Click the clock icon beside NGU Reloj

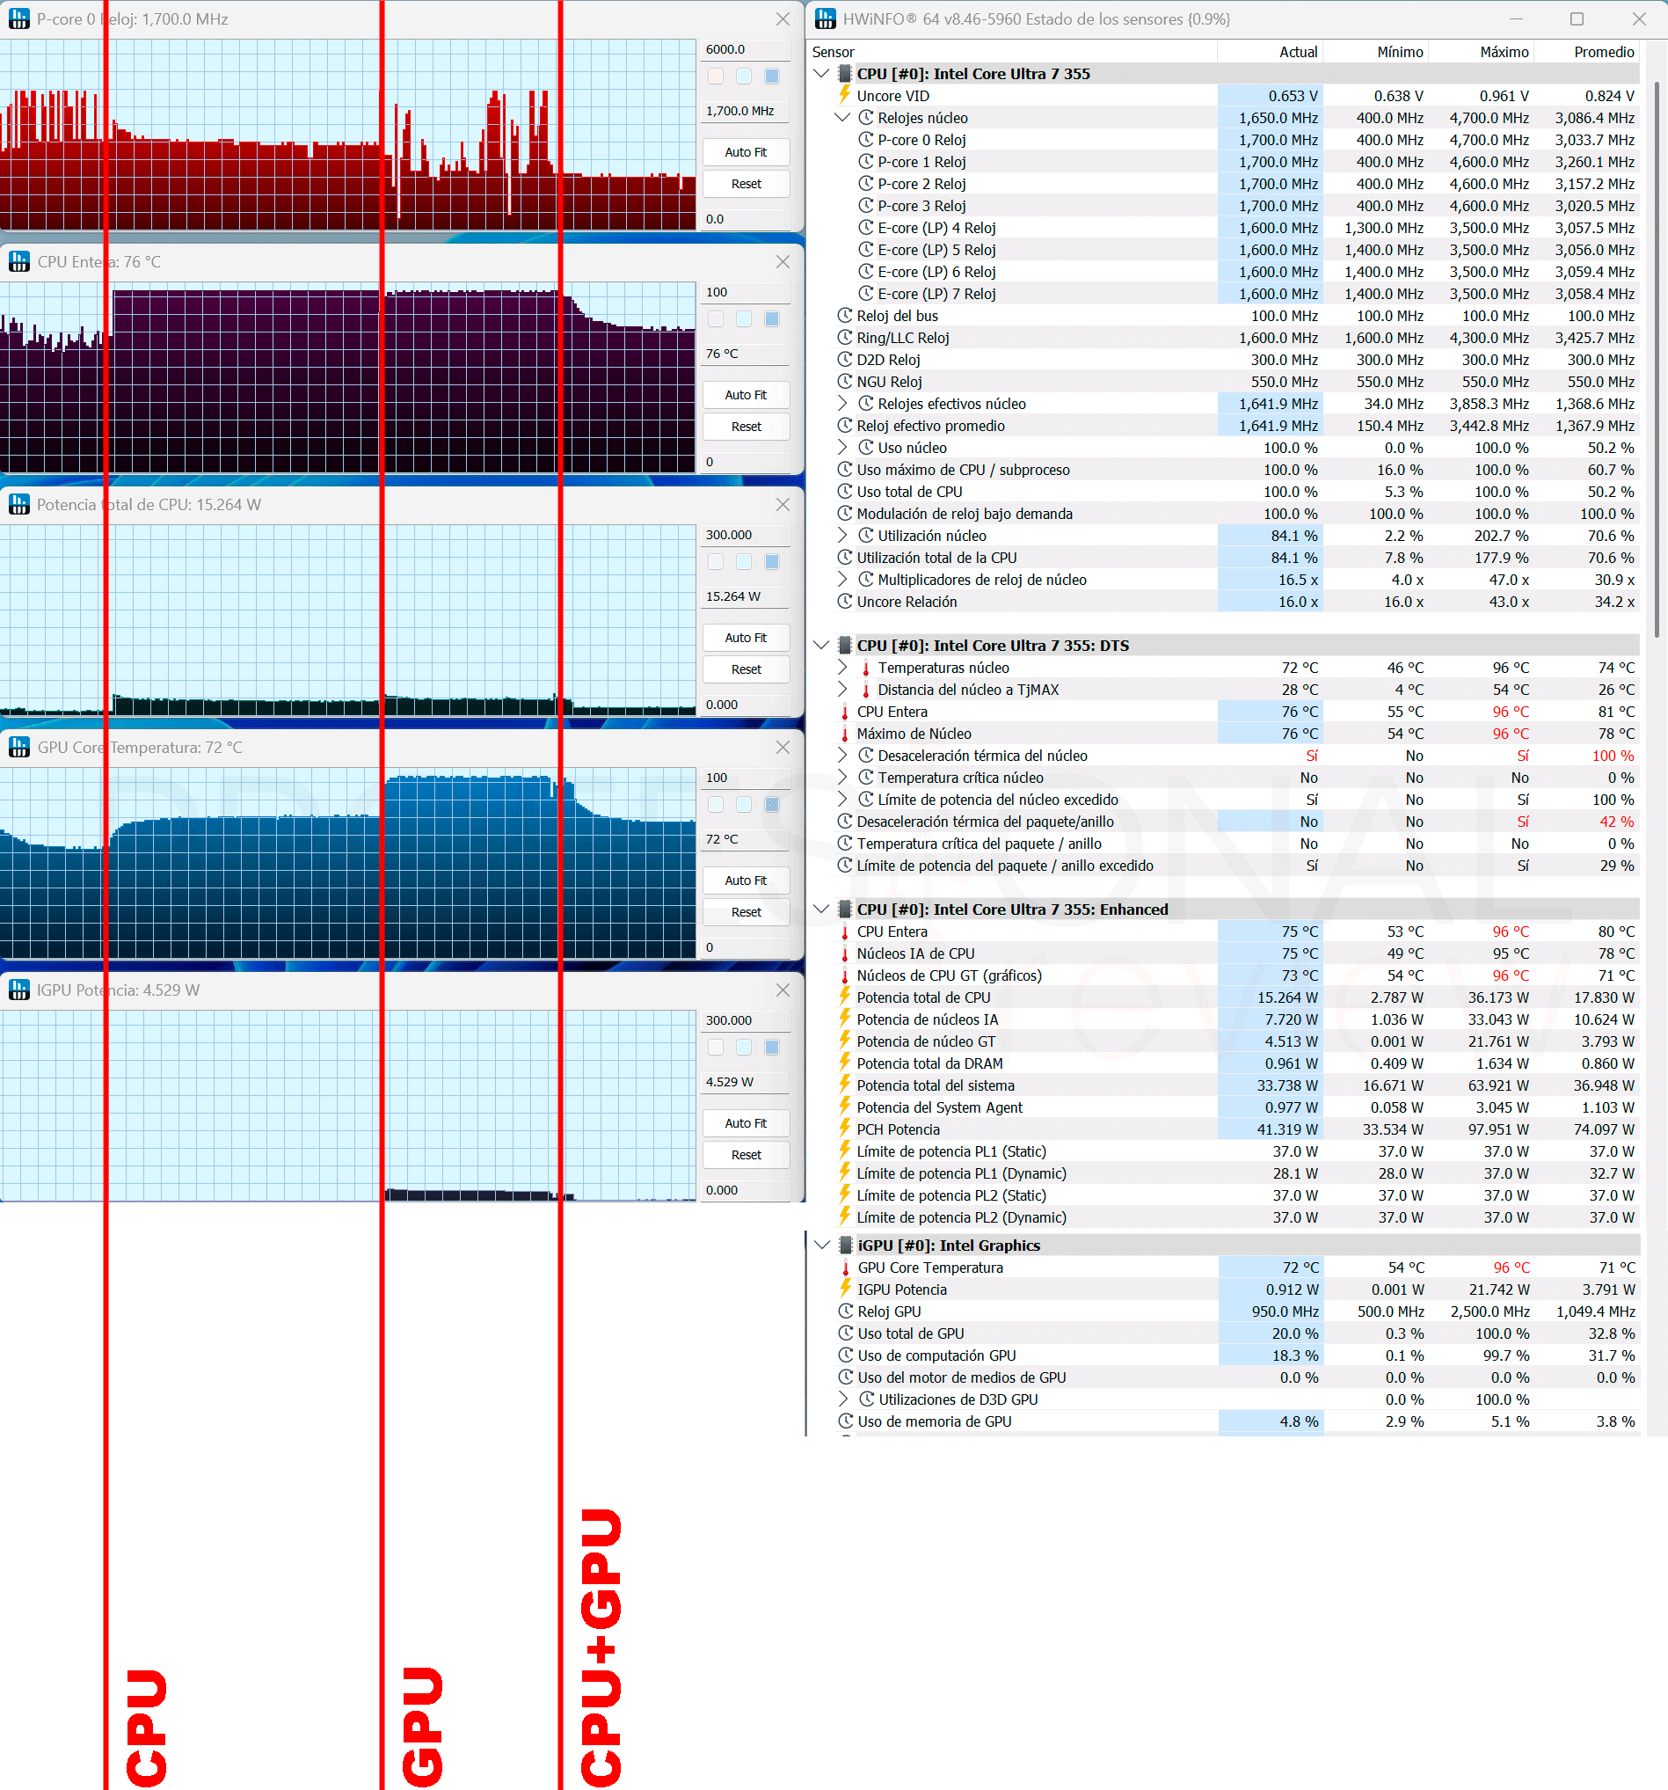[844, 382]
